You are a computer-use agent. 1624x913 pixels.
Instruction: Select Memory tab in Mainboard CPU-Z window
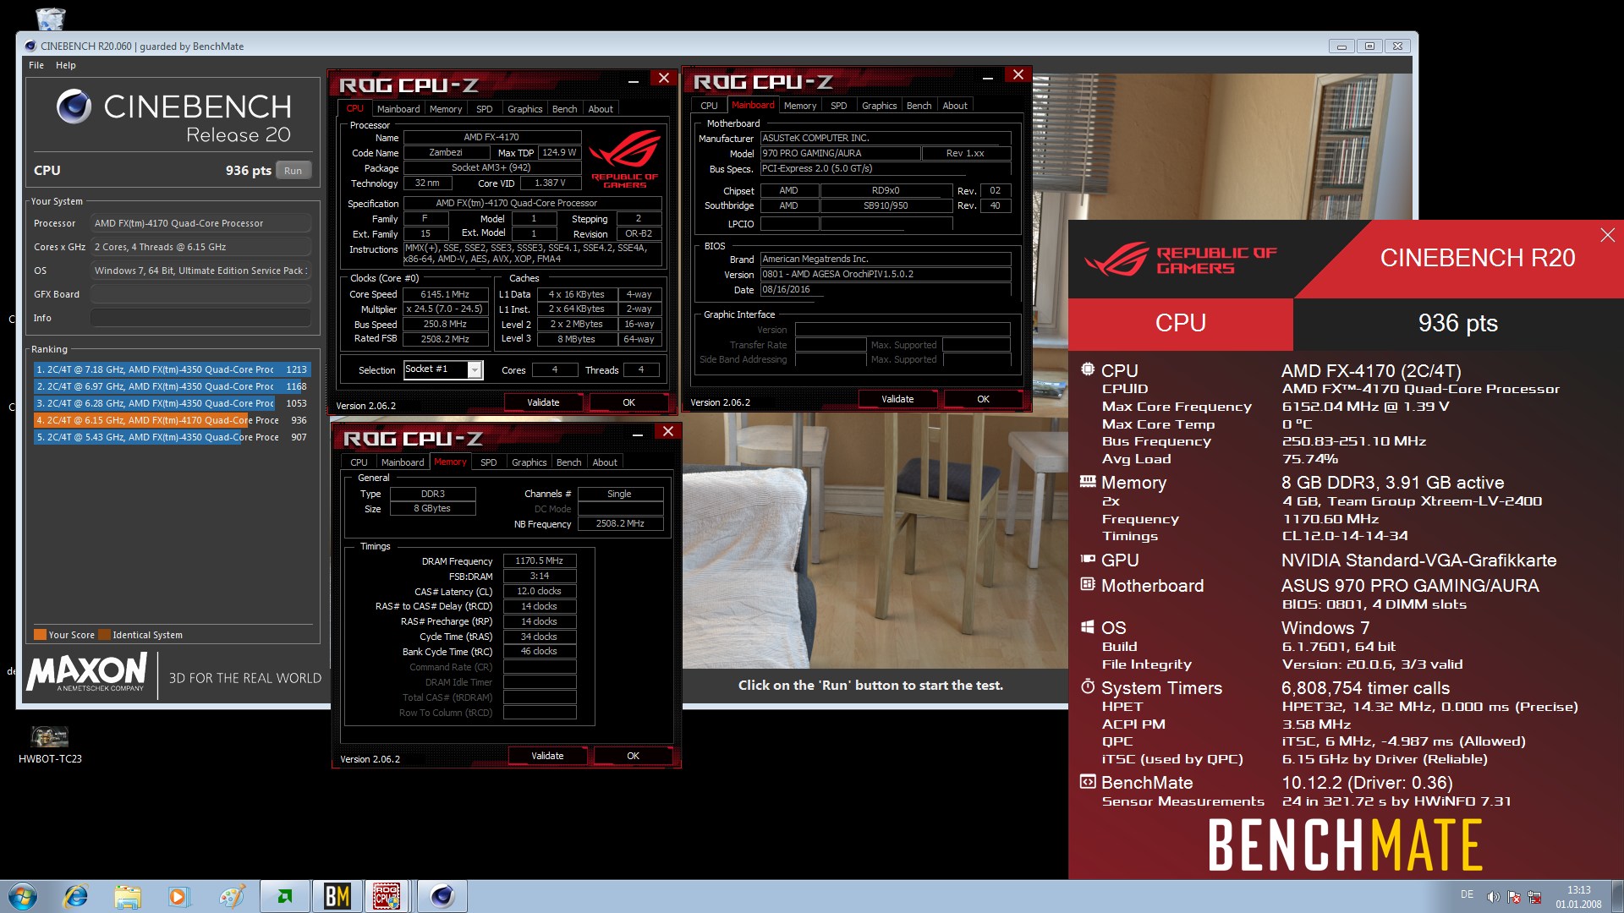pyautogui.click(x=800, y=106)
